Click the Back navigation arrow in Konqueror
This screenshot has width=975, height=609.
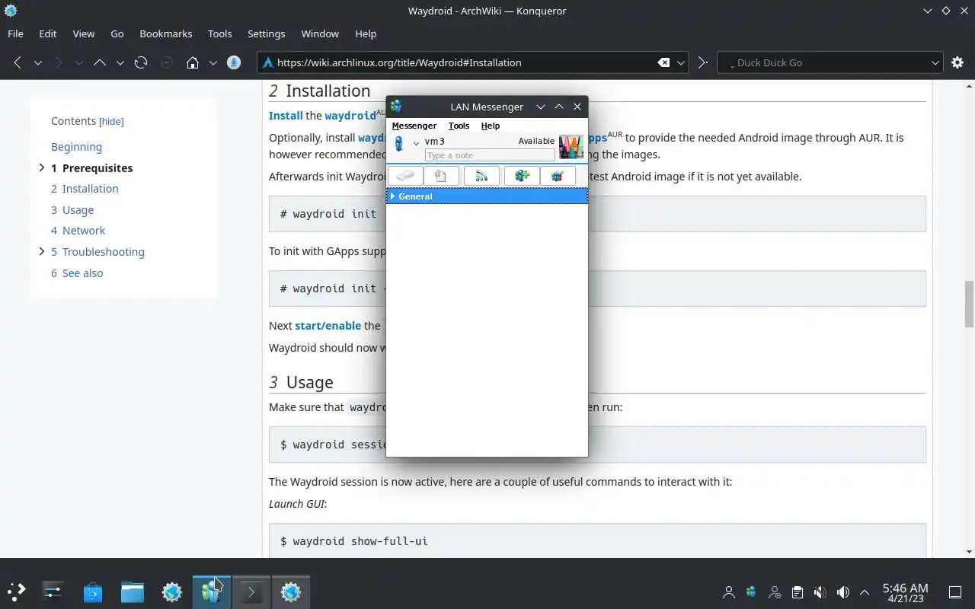(x=17, y=62)
